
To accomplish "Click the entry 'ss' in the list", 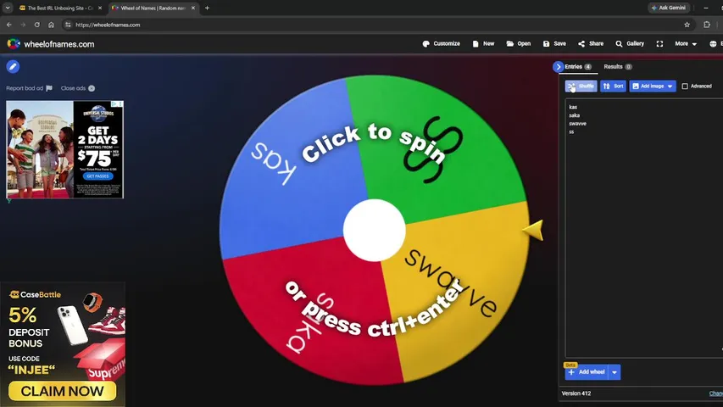I will (x=572, y=132).
